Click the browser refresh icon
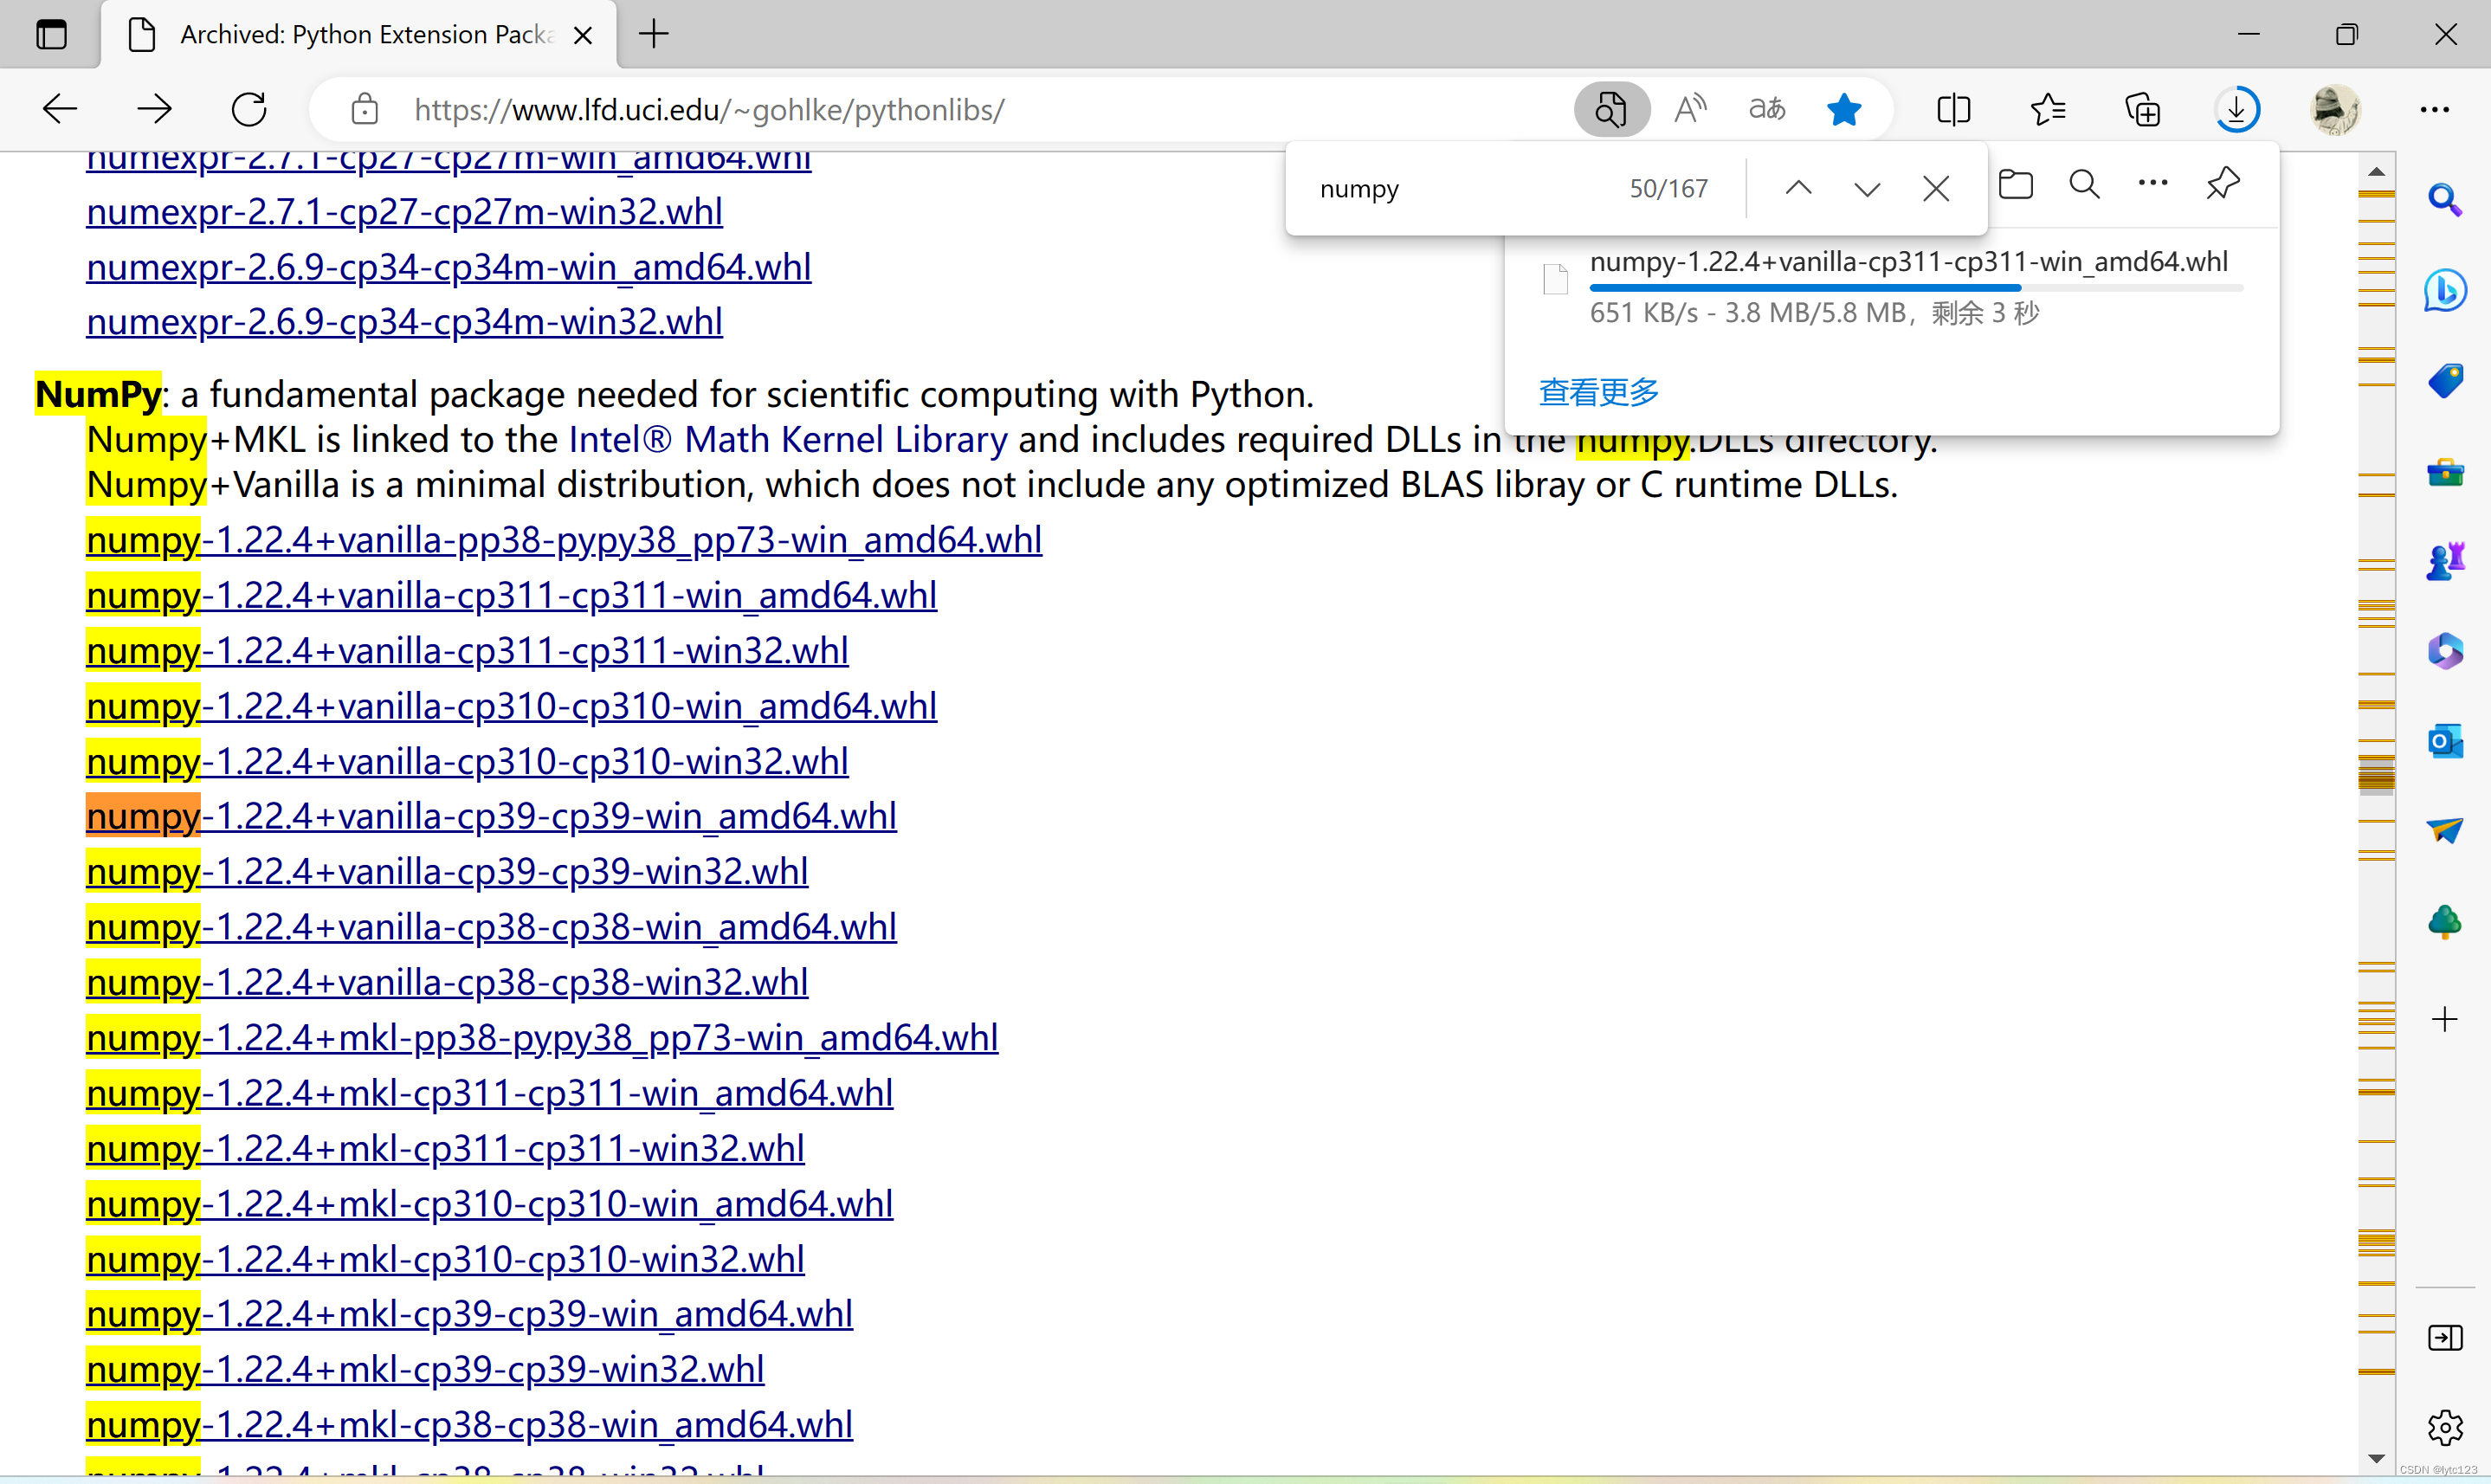This screenshot has height=1484, width=2491. point(248,109)
